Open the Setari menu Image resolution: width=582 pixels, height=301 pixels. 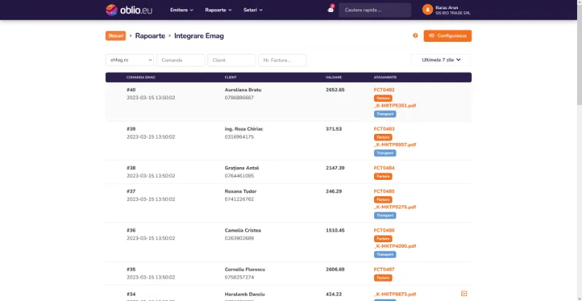tap(253, 10)
